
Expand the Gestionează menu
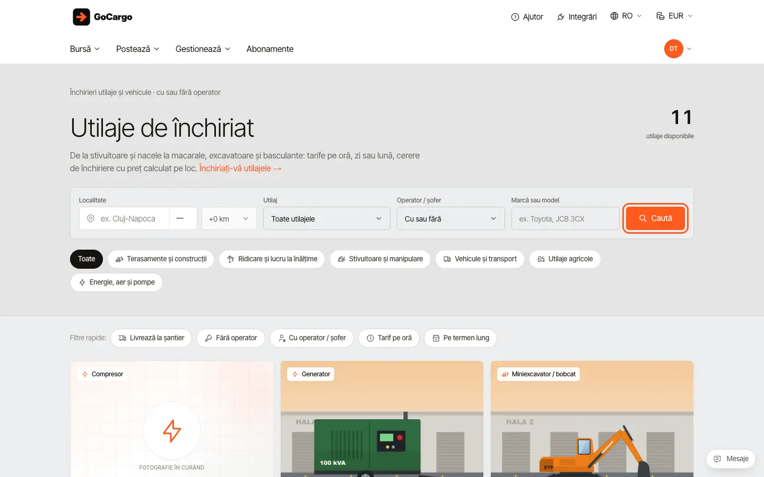(x=203, y=49)
